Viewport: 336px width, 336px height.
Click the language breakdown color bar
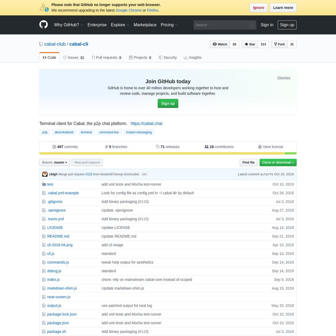click(168, 154)
